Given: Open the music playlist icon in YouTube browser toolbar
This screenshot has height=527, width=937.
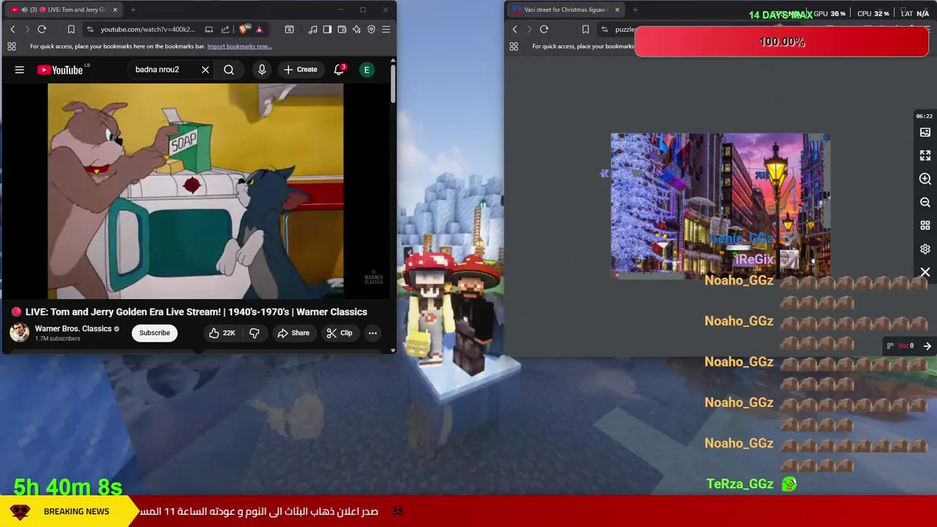Looking at the screenshot, I should click(x=313, y=29).
